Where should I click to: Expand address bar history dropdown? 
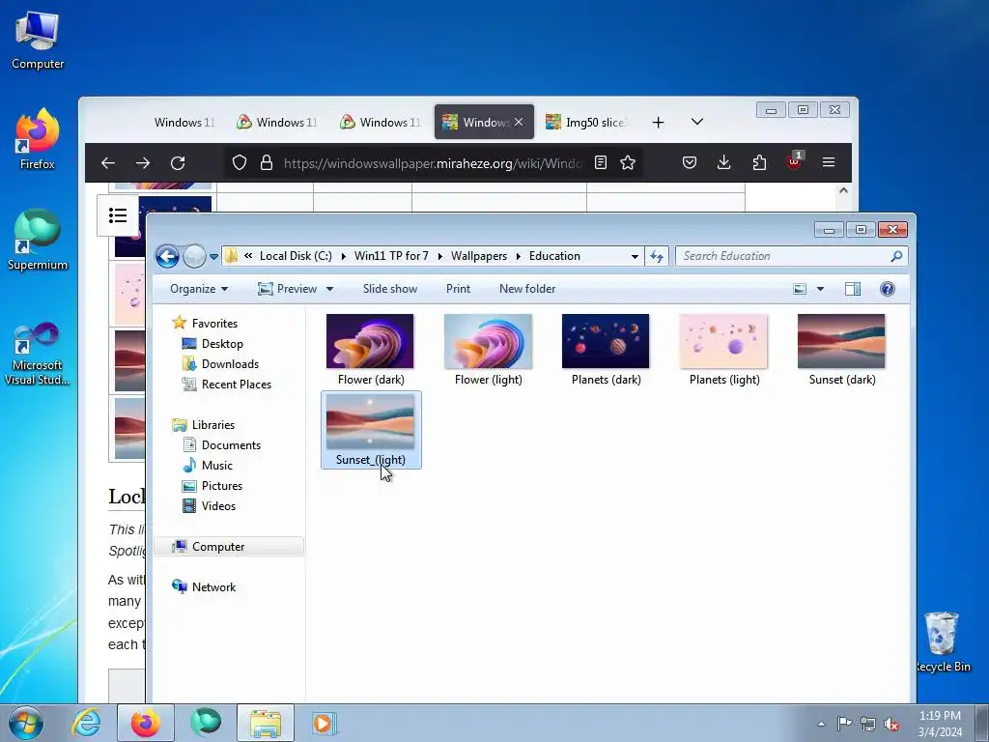(635, 256)
